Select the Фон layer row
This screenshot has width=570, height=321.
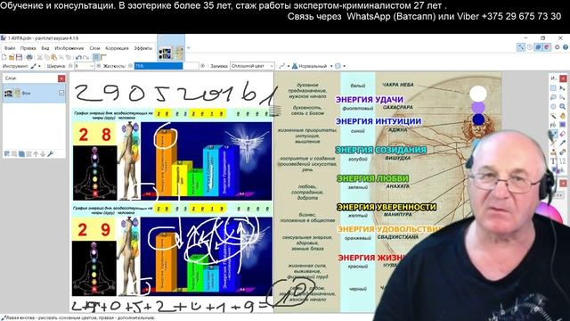(34, 93)
